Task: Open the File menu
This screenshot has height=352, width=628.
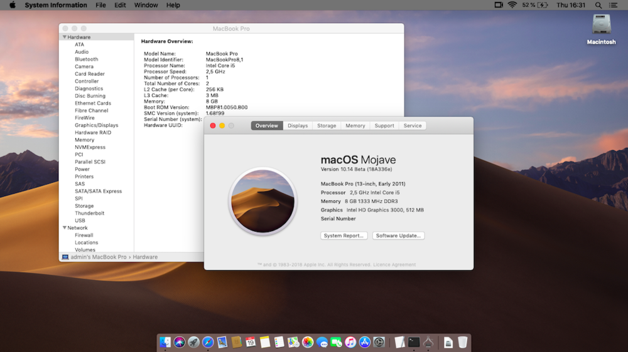Action: tap(100, 5)
